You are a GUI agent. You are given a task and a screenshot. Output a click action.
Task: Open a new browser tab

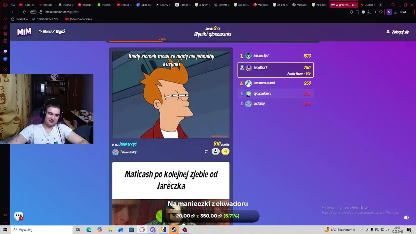click(381, 5)
